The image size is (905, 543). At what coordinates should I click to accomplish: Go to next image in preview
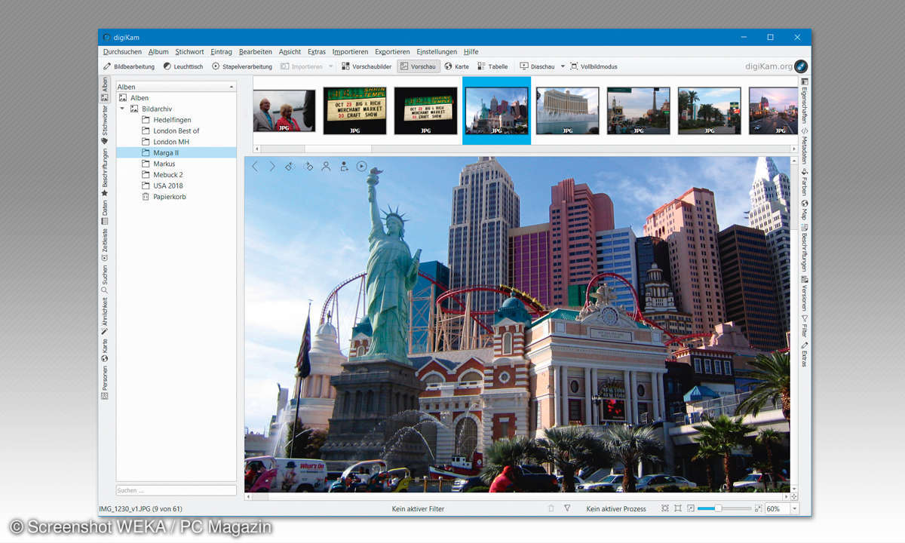[x=272, y=167]
